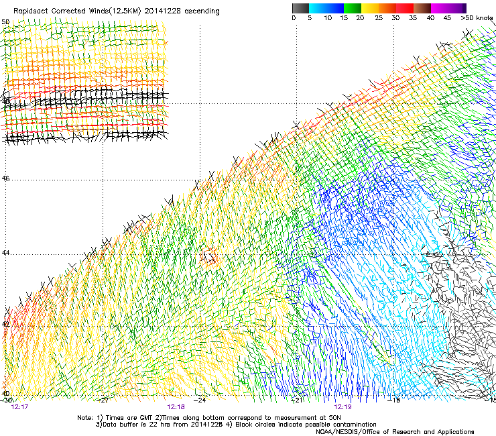
Task: Click the magenta-purple 40–50 knots legend segment
Action: pyautogui.click(x=448, y=8)
